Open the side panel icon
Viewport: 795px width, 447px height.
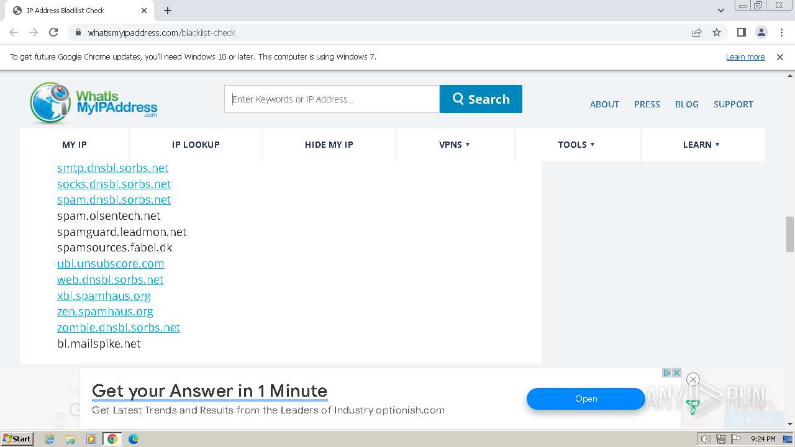(x=742, y=32)
